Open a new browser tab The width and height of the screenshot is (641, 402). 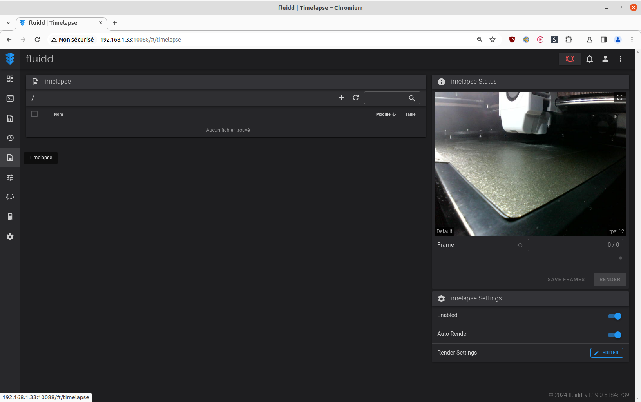pyautogui.click(x=115, y=23)
